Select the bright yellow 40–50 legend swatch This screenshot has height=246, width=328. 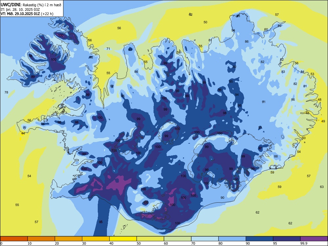(x=123, y=239)
